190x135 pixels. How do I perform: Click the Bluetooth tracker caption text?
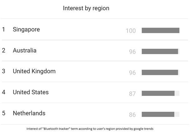tap(90, 129)
